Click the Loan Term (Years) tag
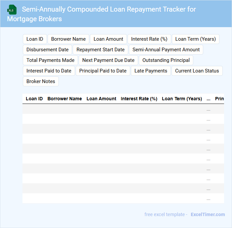Image resolution: width=232 pixels, height=228 pixels. (195, 39)
